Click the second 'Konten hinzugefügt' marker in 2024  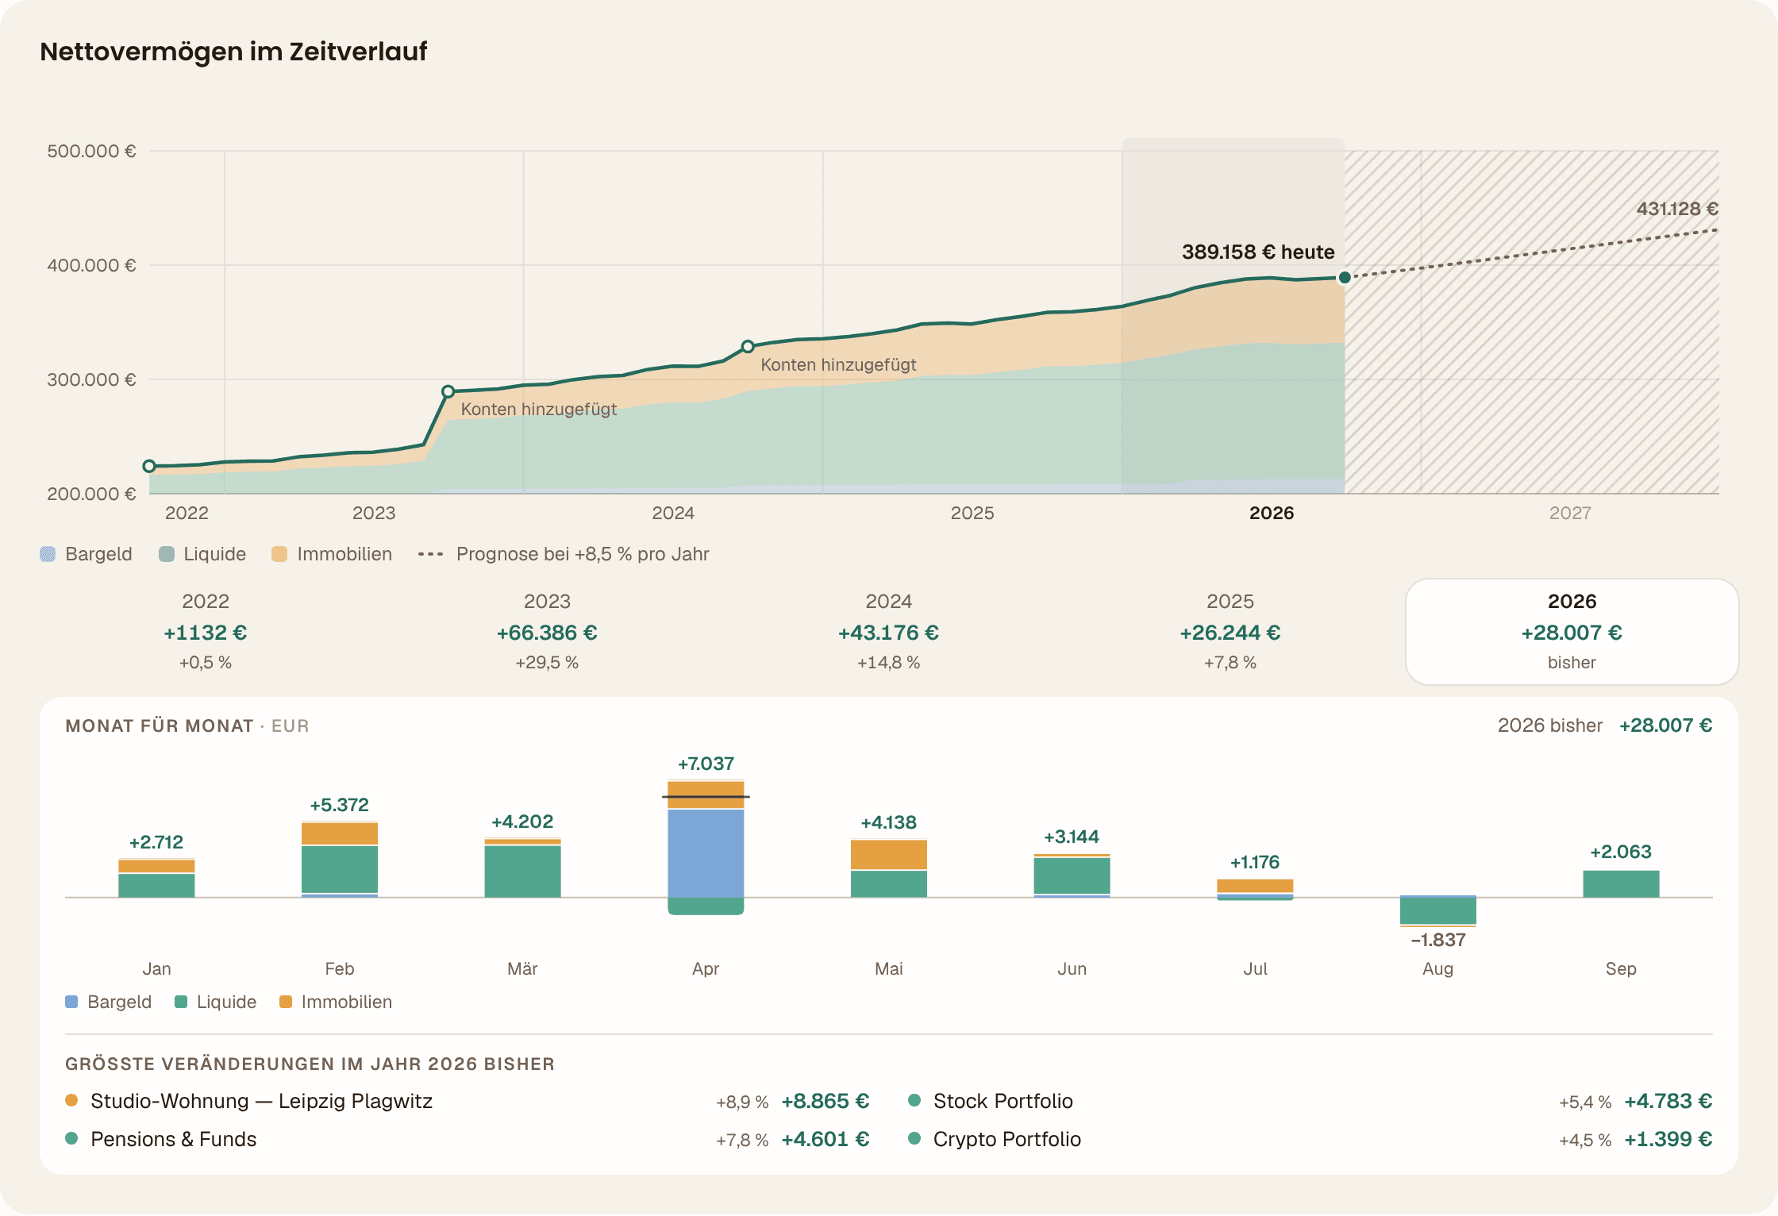[748, 347]
